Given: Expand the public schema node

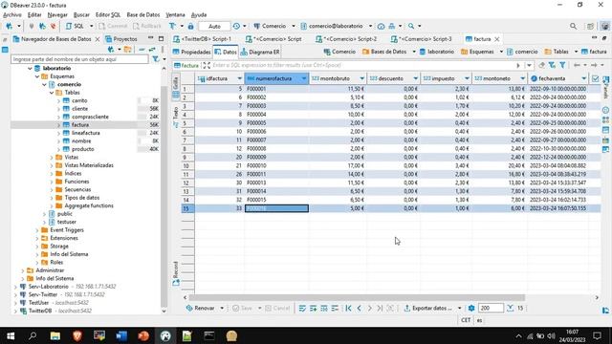Looking at the screenshot, I should 45,214.
